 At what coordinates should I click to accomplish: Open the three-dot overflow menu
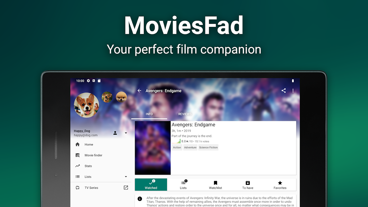coord(293,91)
